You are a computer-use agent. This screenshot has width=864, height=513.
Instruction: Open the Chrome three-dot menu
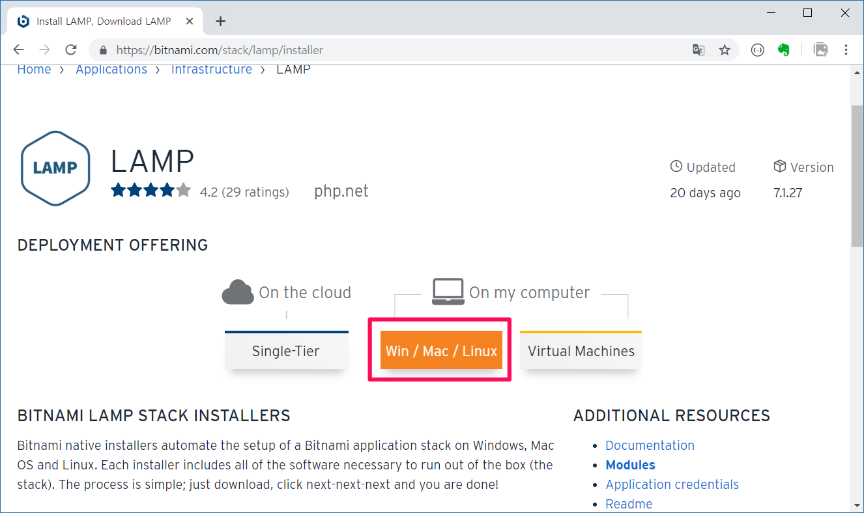click(x=846, y=50)
